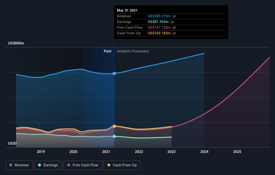Click the Past section label
This screenshot has height=175, width=275.
coord(108,51)
